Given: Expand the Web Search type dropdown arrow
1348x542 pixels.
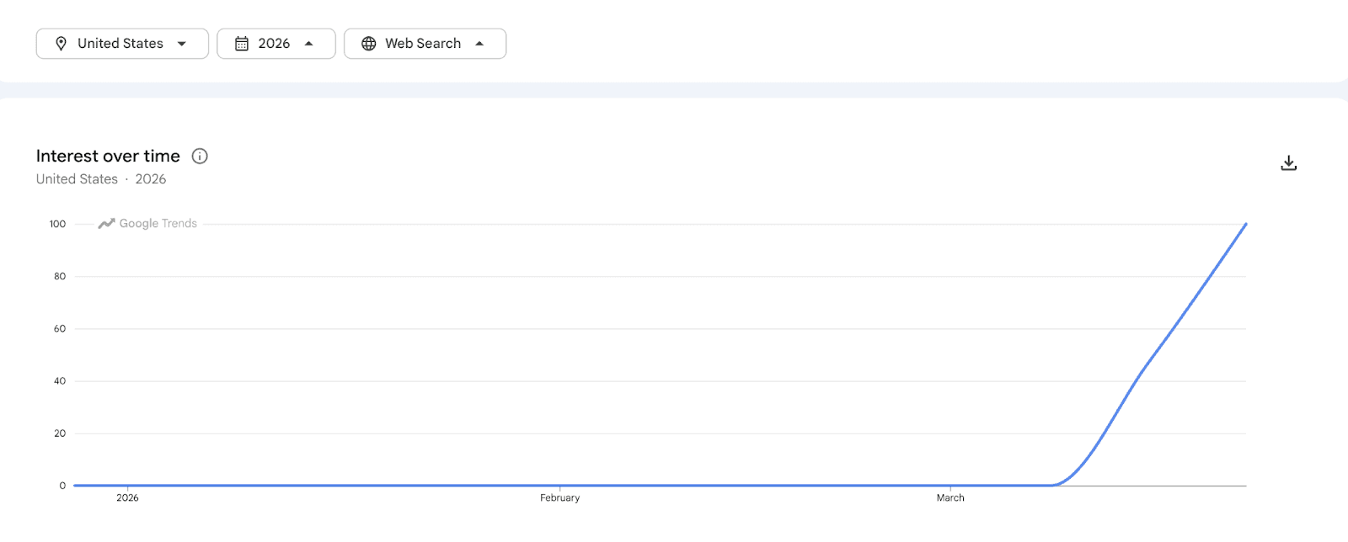Looking at the screenshot, I should 479,44.
